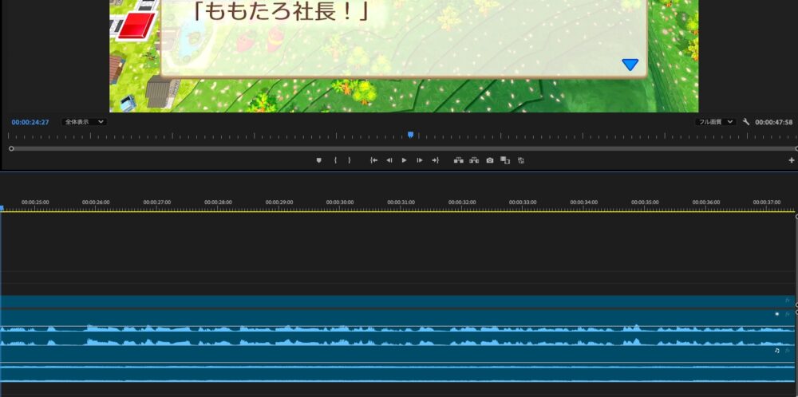Jump to In point
798x397 pixels.
pos(373,160)
